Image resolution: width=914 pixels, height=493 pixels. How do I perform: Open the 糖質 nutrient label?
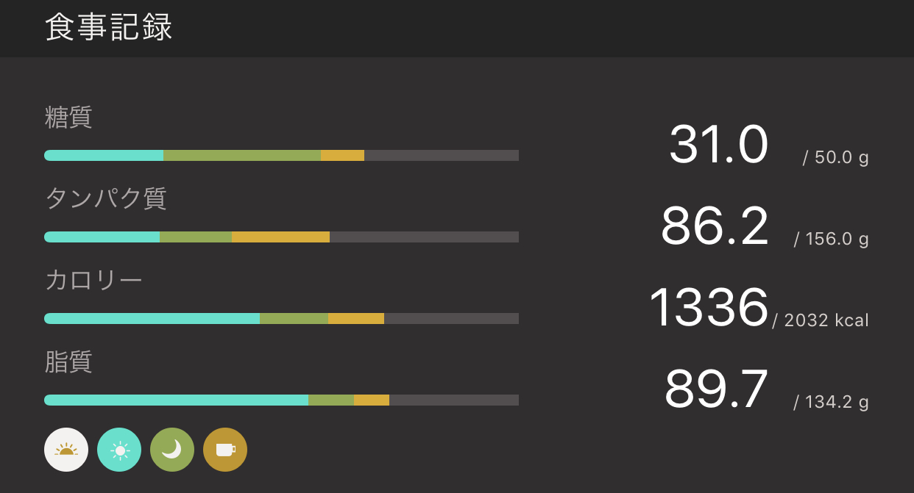coord(68,118)
